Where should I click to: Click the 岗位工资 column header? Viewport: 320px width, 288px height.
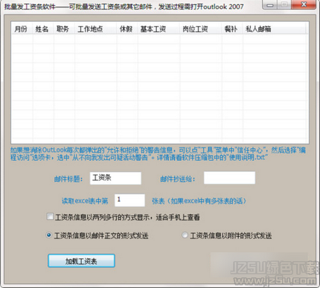[x=201, y=29]
